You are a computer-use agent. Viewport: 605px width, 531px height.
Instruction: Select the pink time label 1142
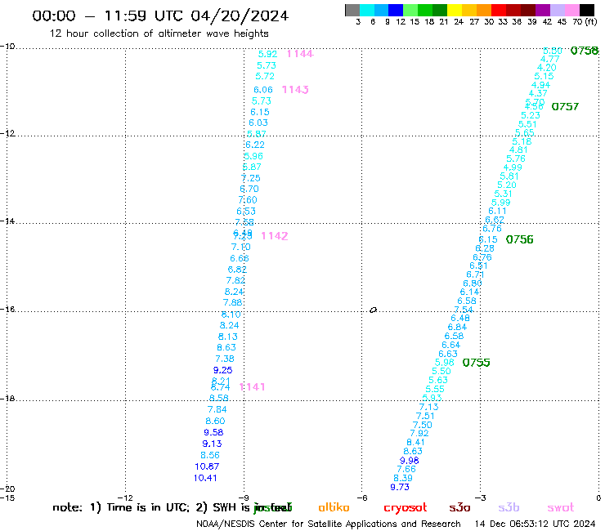(275, 235)
